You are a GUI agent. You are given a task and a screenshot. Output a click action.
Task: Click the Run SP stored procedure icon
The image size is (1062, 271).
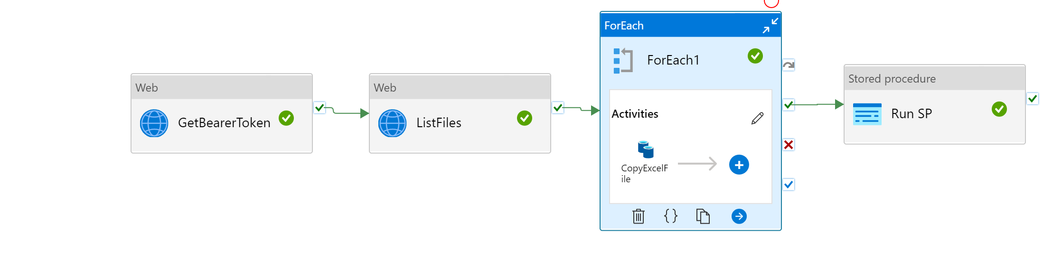(x=867, y=114)
